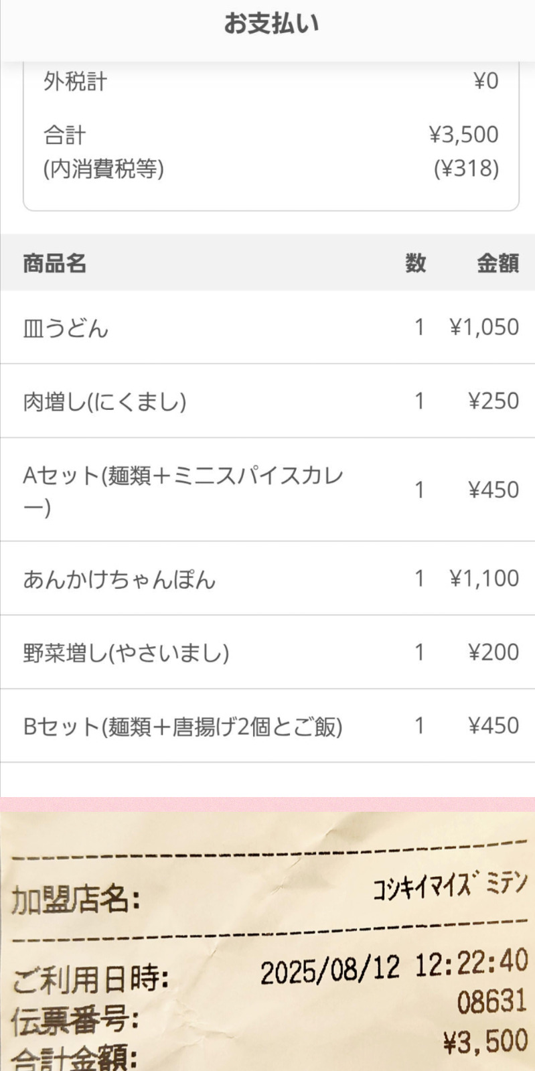Click the (内消費税等) label
535x1071 pixels.
[x=104, y=169]
